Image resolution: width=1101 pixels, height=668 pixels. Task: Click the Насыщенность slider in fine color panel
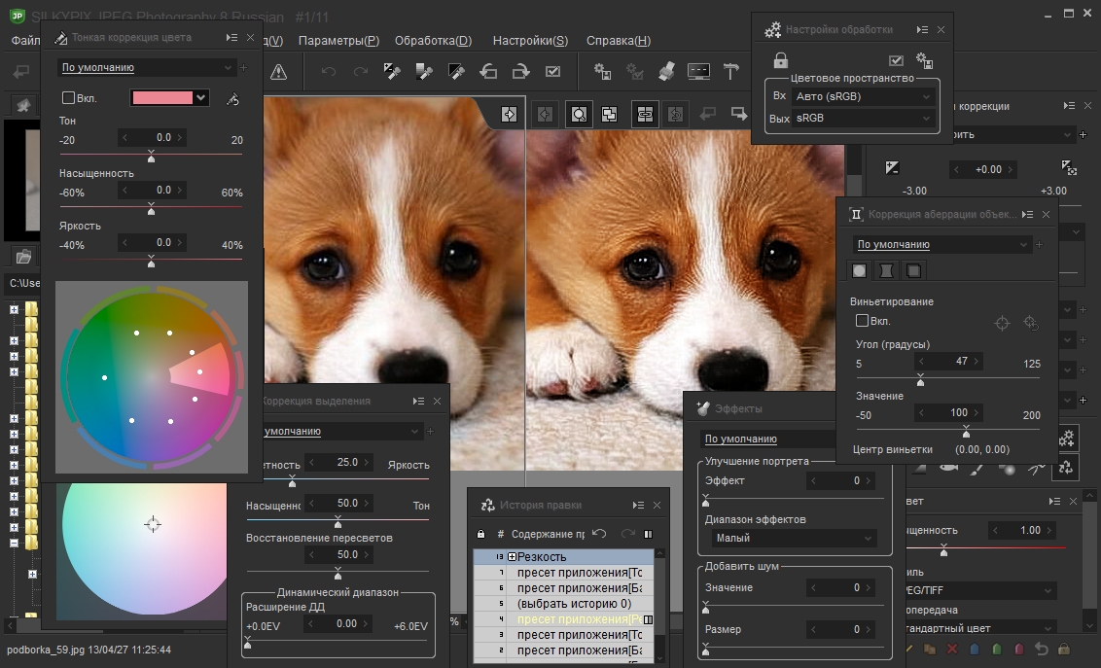(151, 207)
